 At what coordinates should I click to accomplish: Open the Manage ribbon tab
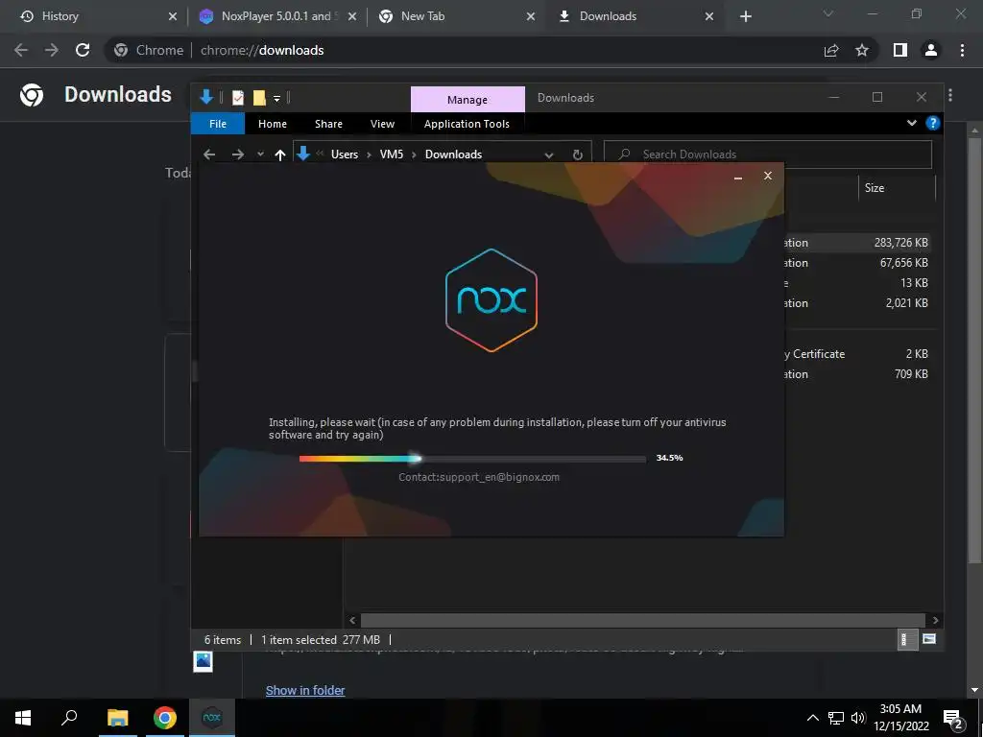pos(468,100)
